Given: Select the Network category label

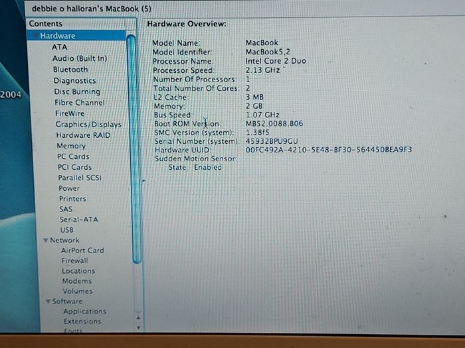Looking at the screenshot, I should [64, 240].
